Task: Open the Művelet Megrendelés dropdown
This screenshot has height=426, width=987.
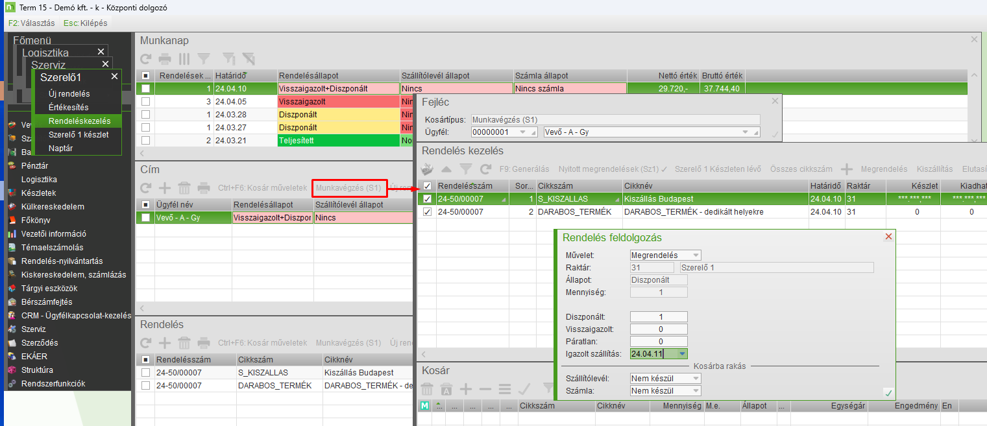Action: (696, 255)
